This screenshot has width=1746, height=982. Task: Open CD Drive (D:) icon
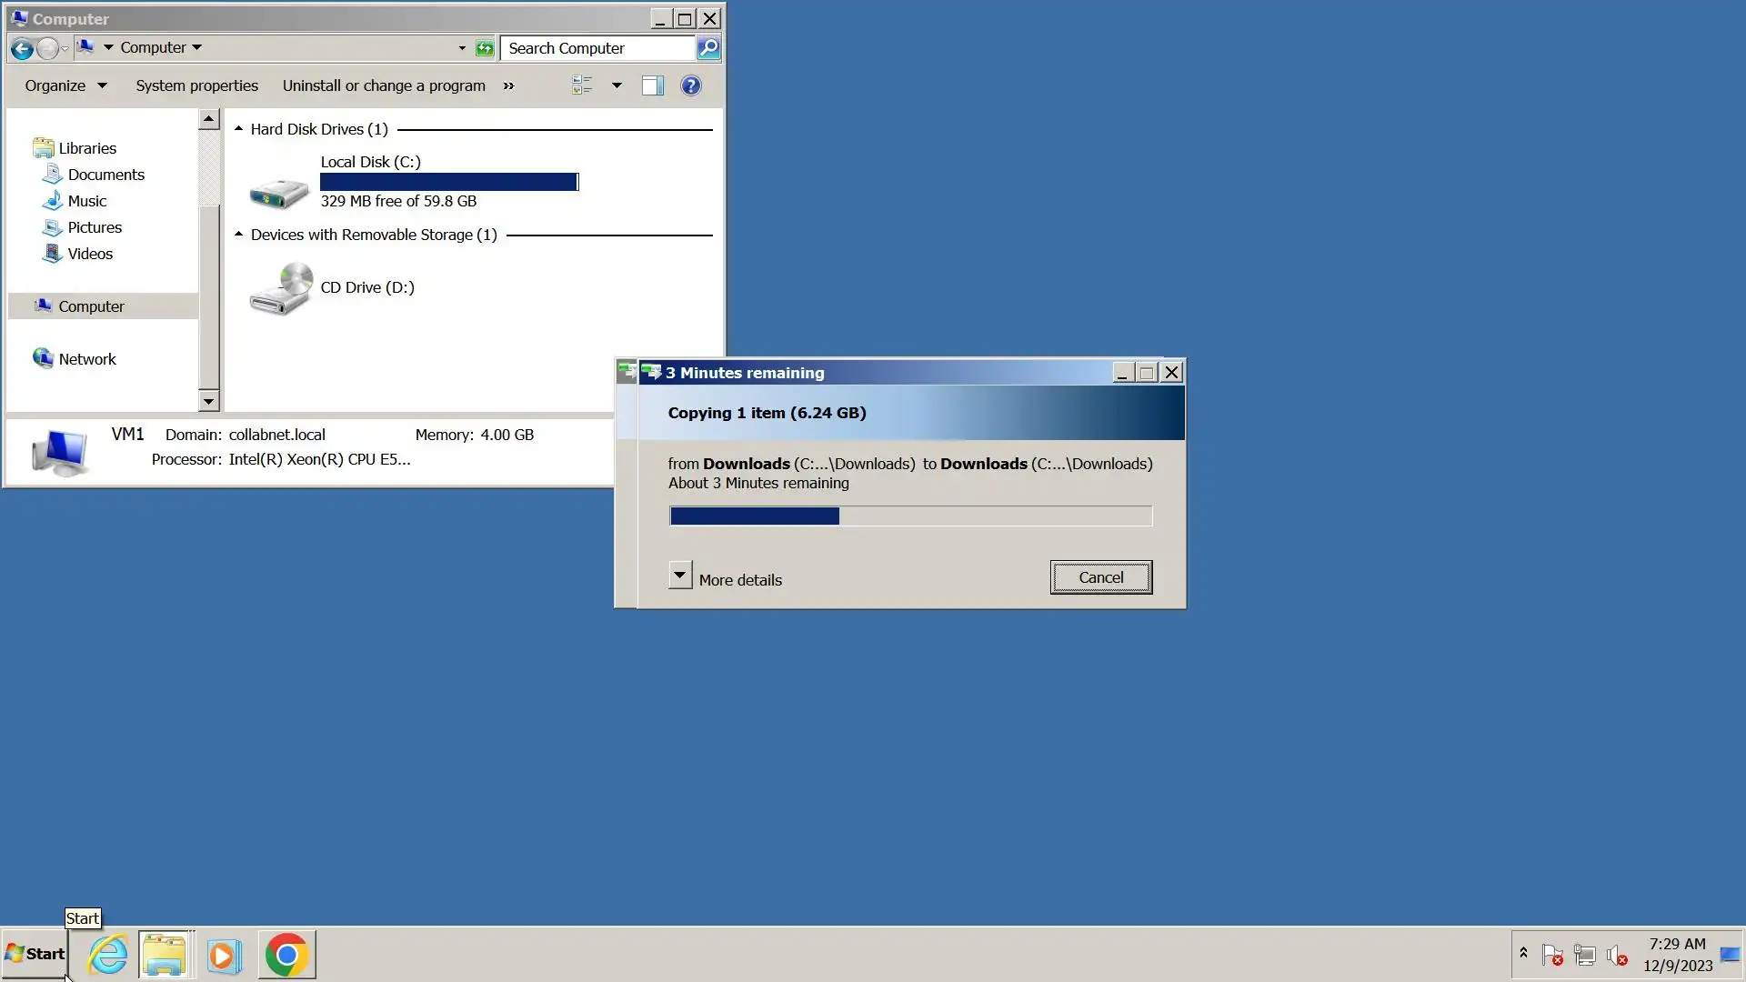coord(280,289)
